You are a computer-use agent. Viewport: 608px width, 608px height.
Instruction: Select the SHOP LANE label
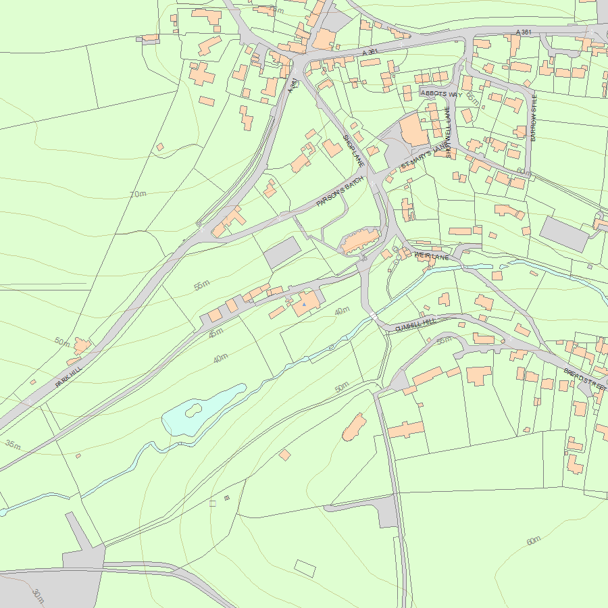[x=353, y=151]
